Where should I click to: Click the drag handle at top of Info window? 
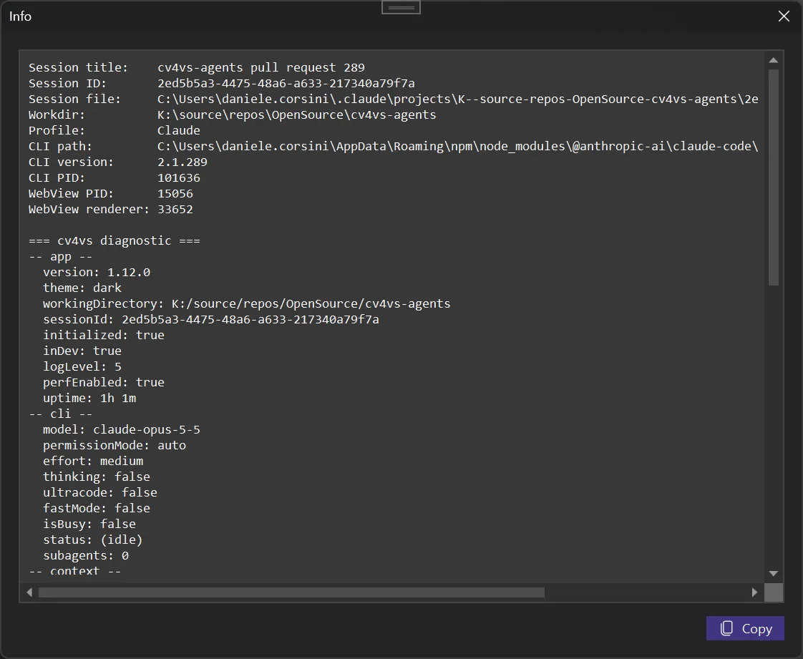coord(401,8)
